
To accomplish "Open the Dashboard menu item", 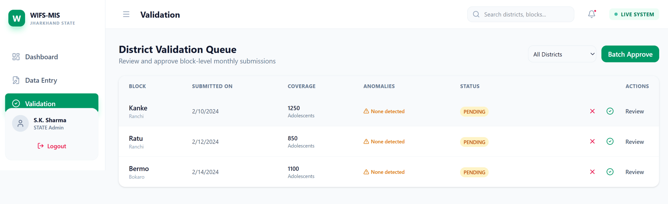I will [41, 57].
